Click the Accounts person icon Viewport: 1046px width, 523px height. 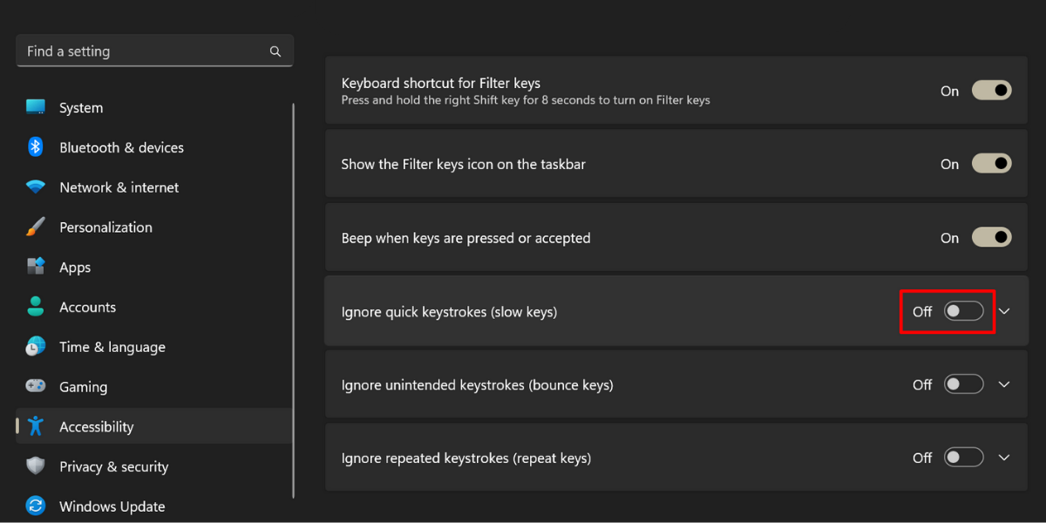(37, 307)
